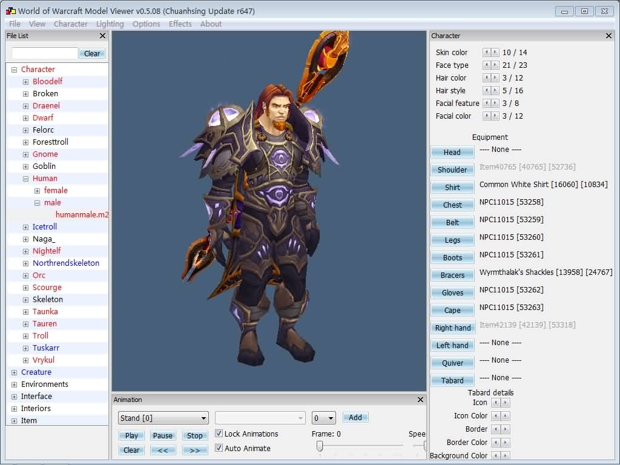620x465 pixels.
Task: Click the Face type next arrow
Action: tap(495, 65)
